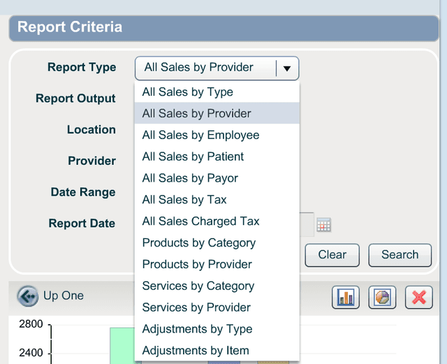Click the 2400 axis value
This screenshot has height=364, width=447.
[31, 353]
